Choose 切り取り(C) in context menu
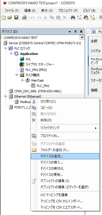Screen dimensions: 102x215 [65, 102]
